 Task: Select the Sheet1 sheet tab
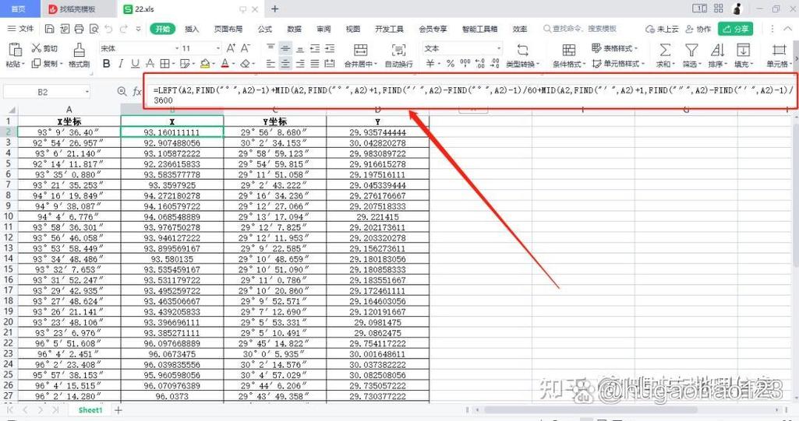pos(90,410)
